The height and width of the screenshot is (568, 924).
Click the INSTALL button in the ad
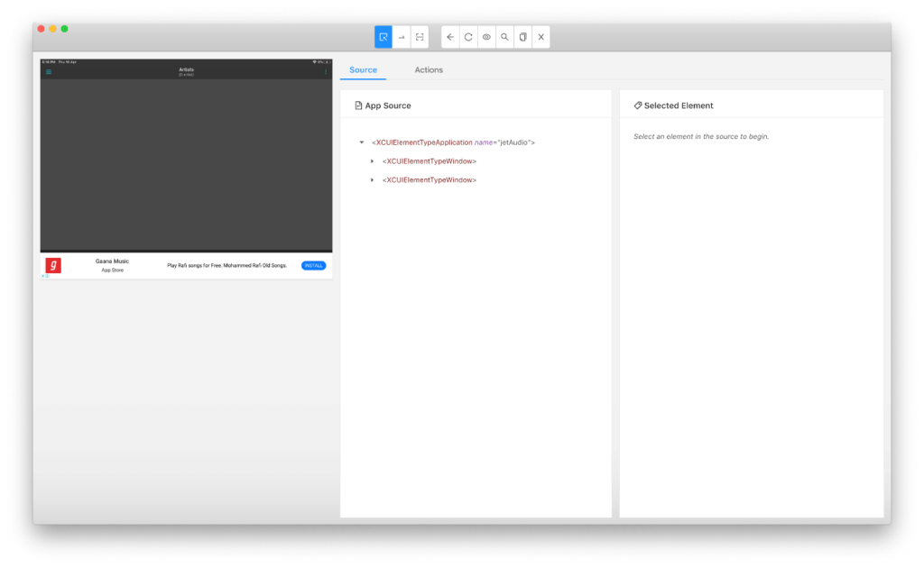click(x=313, y=265)
